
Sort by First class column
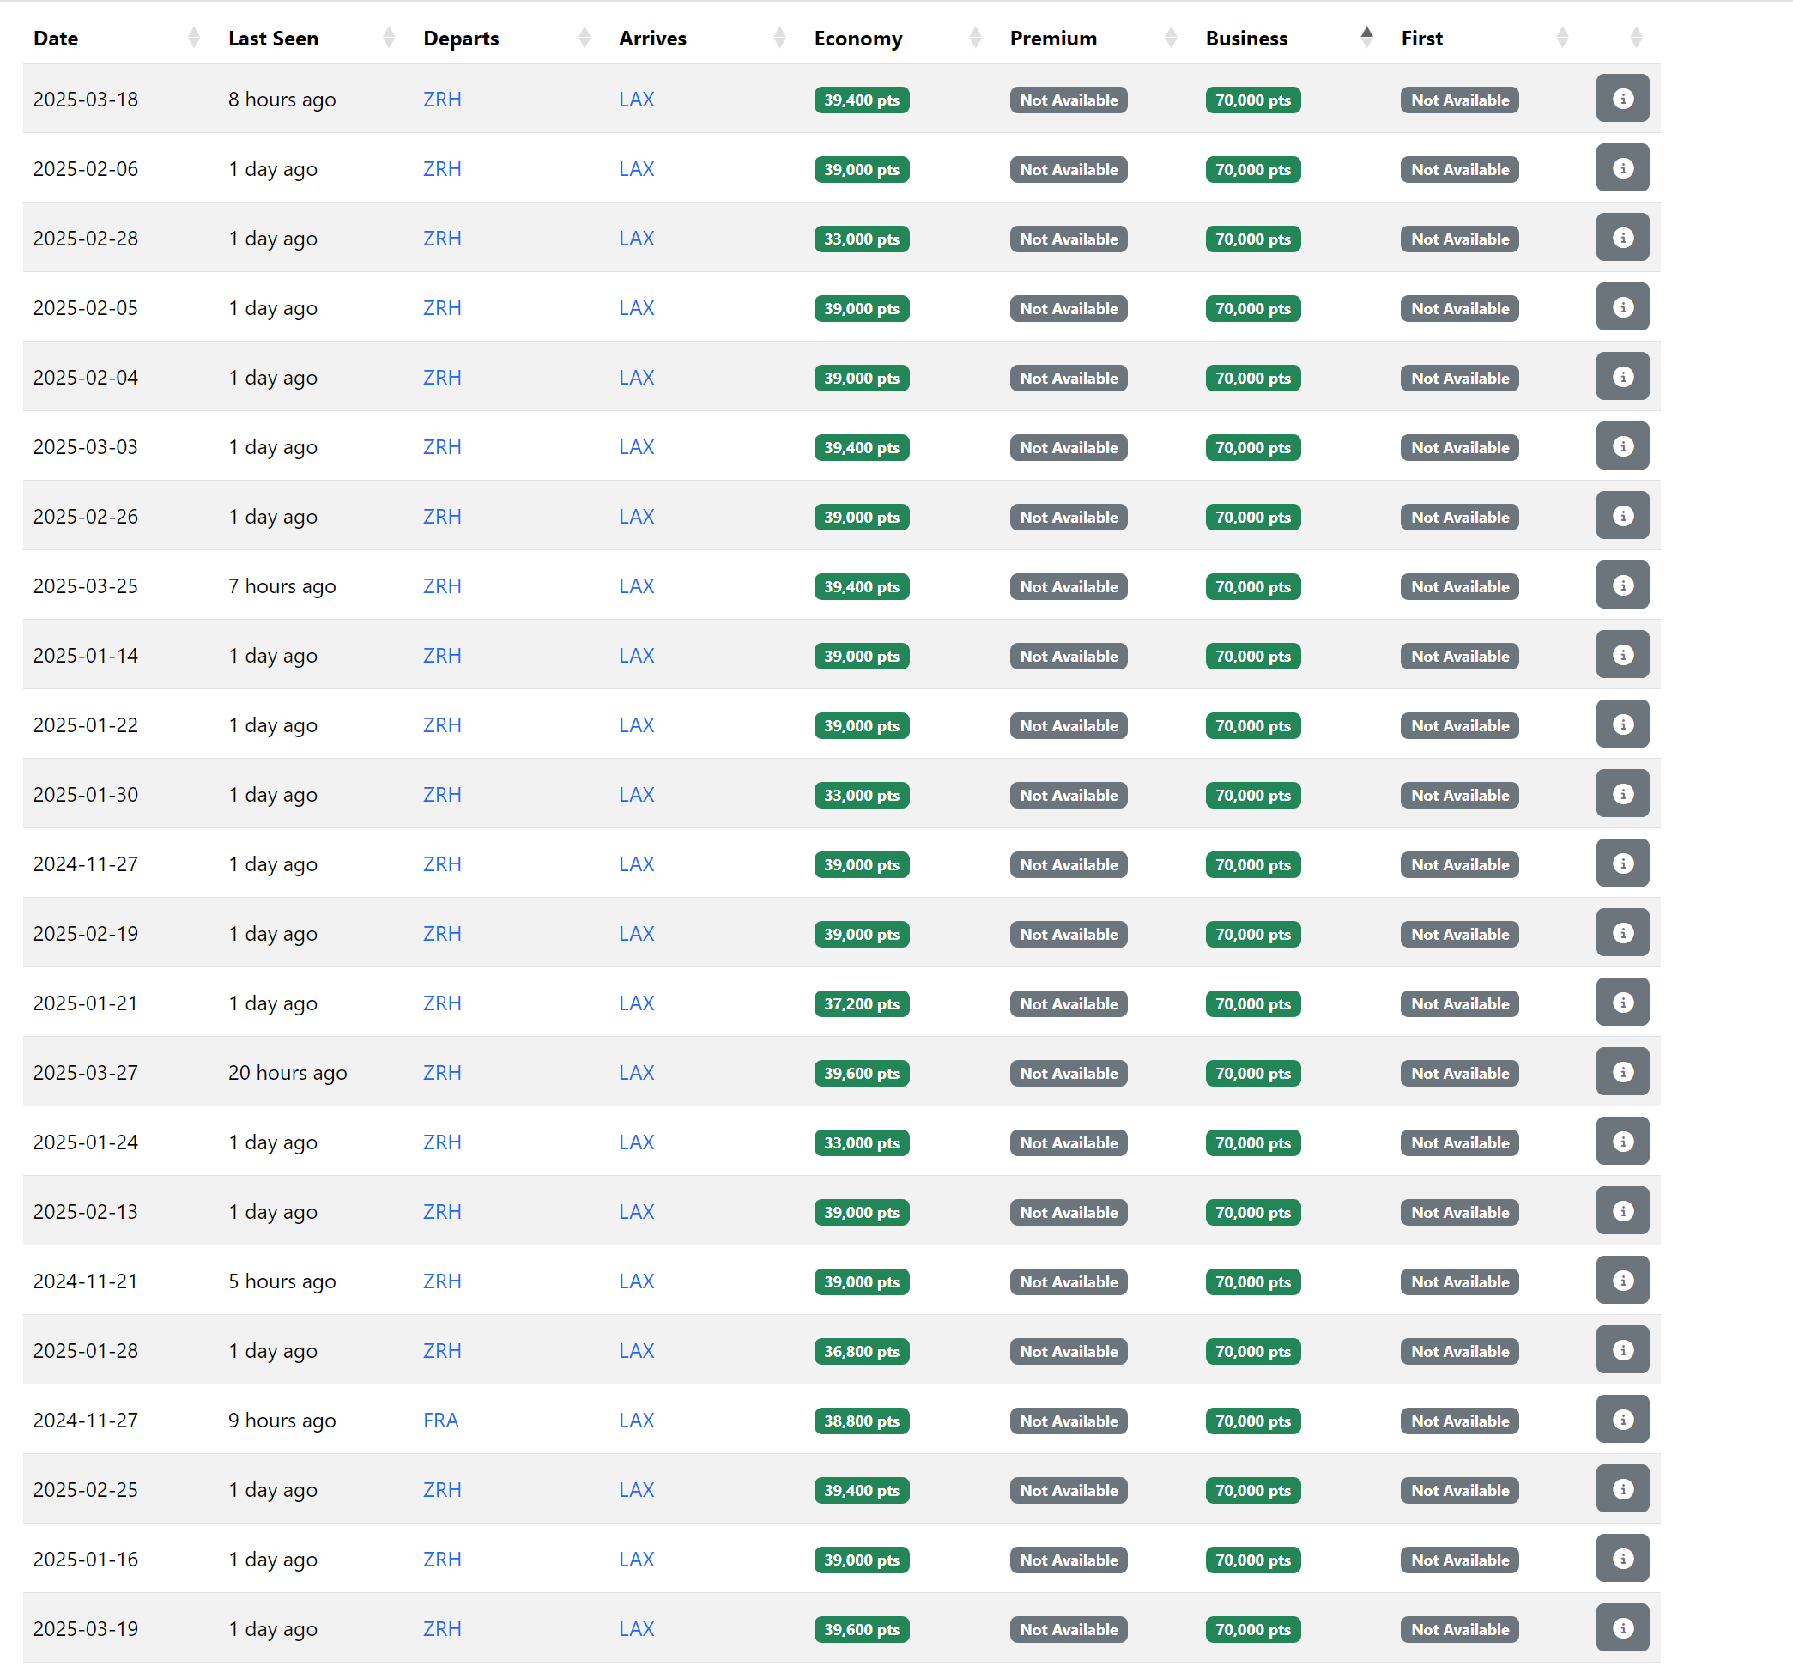tap(1421, 38)
